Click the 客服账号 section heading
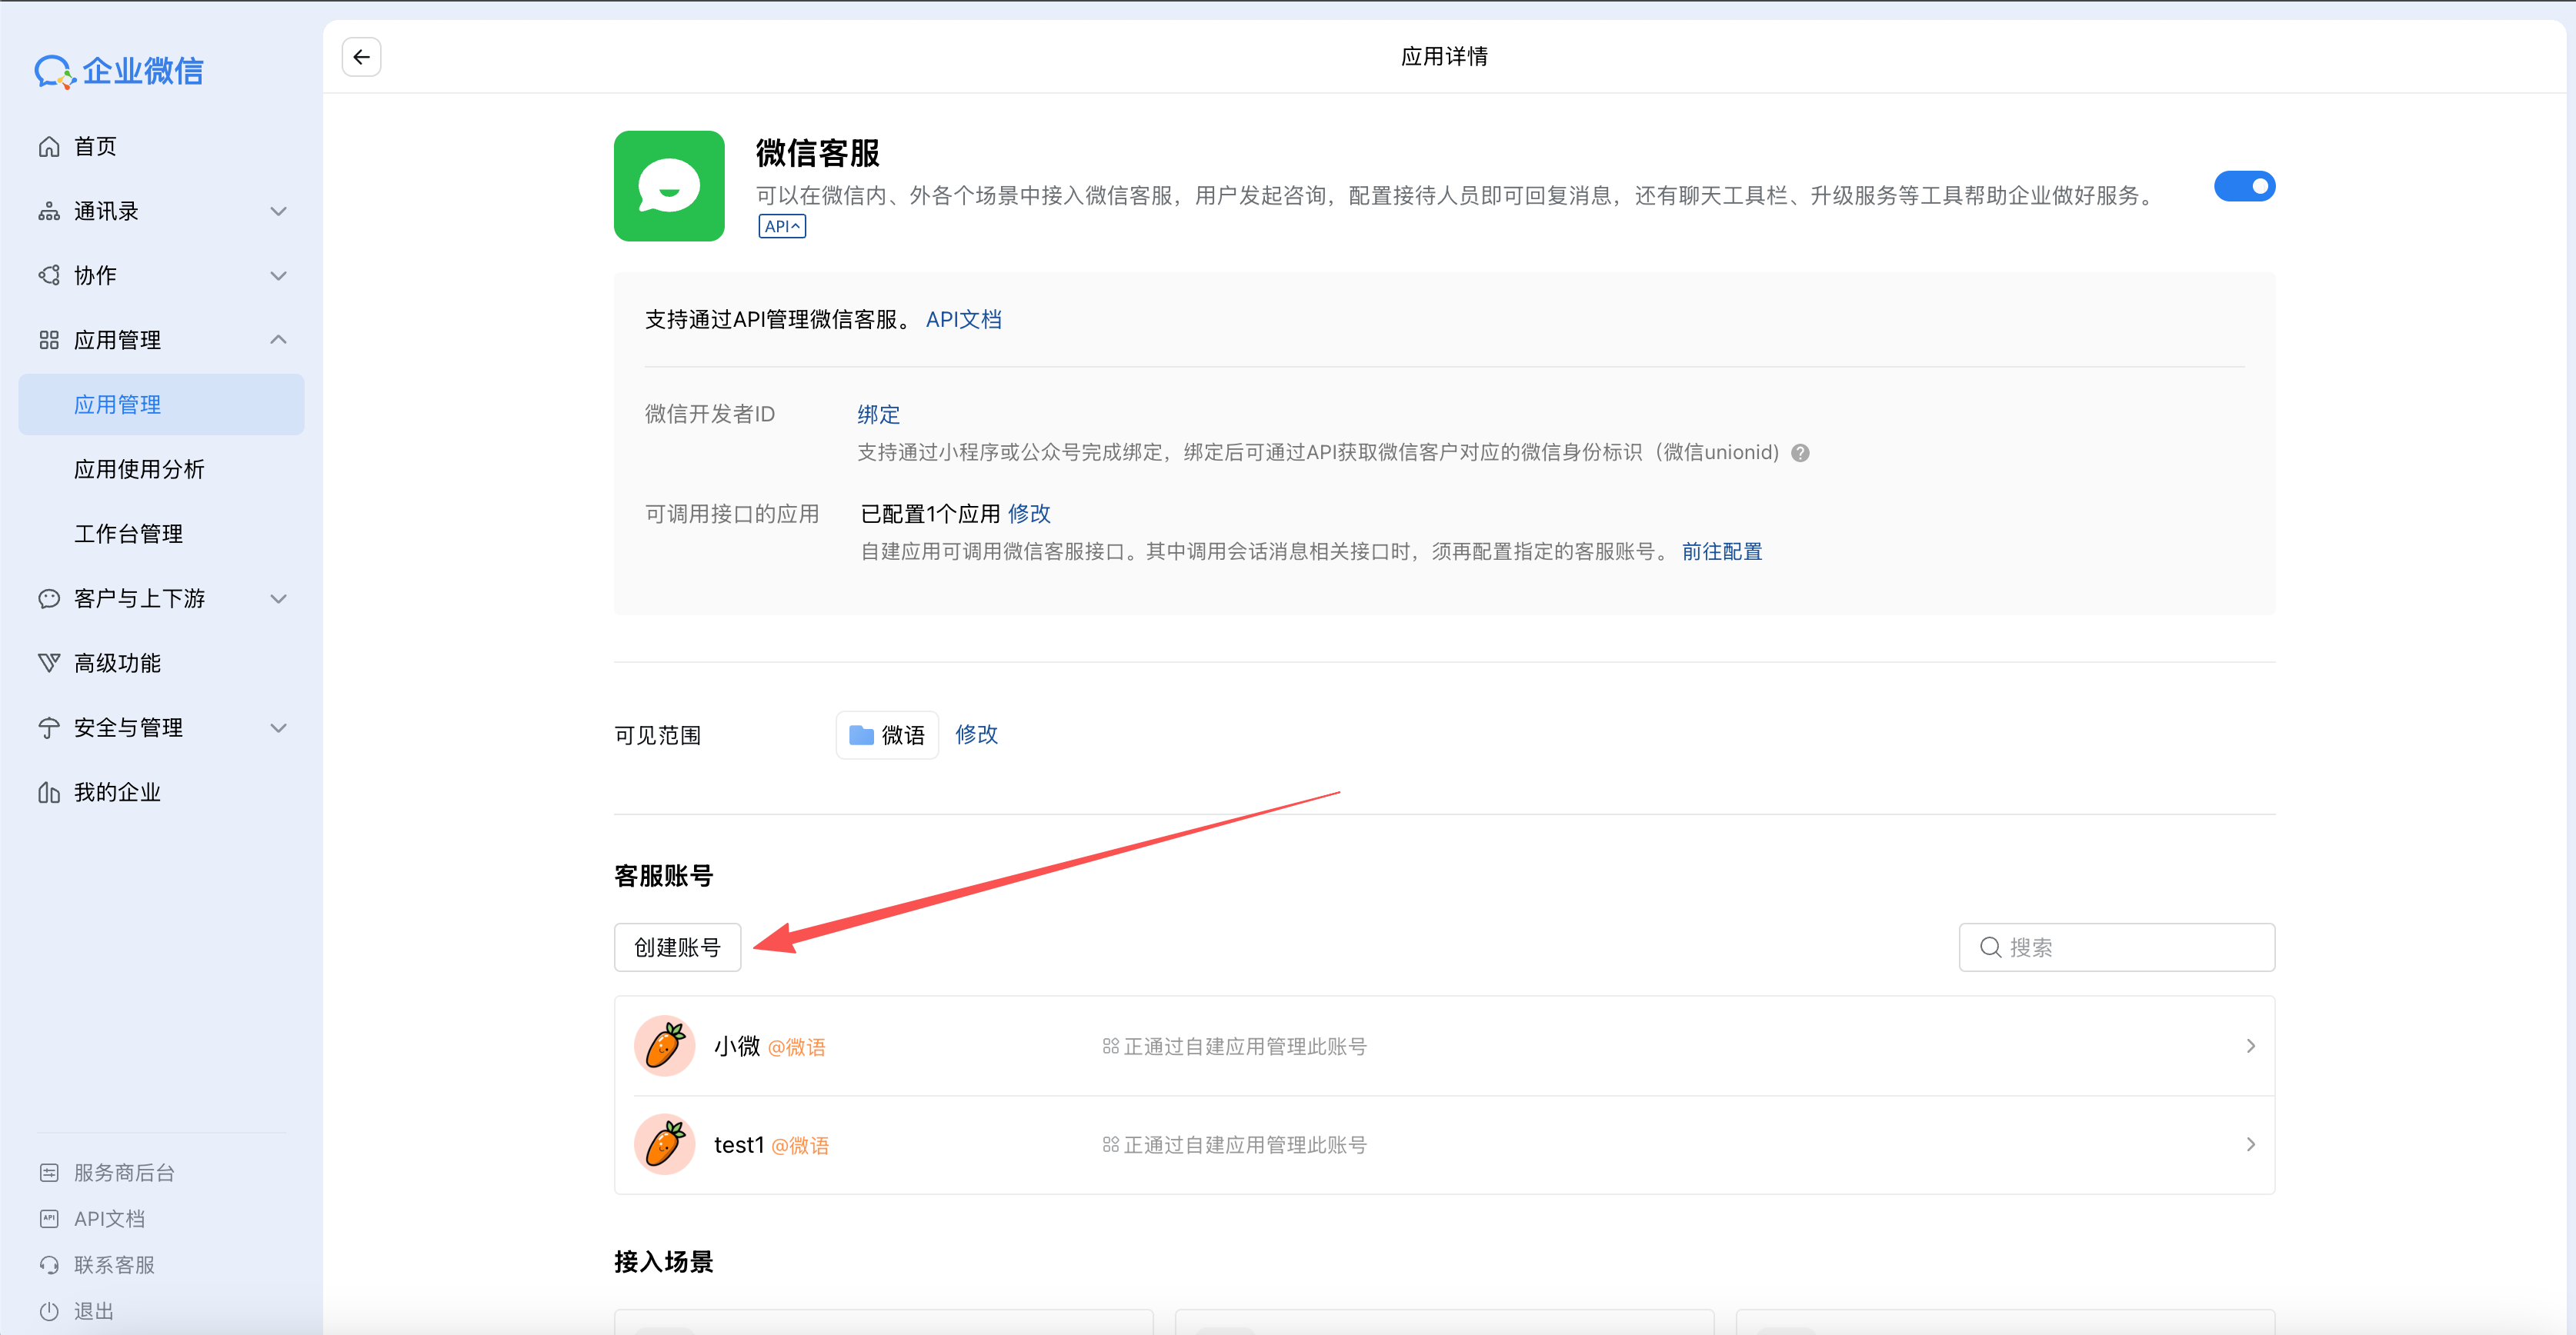 (663, 877)
